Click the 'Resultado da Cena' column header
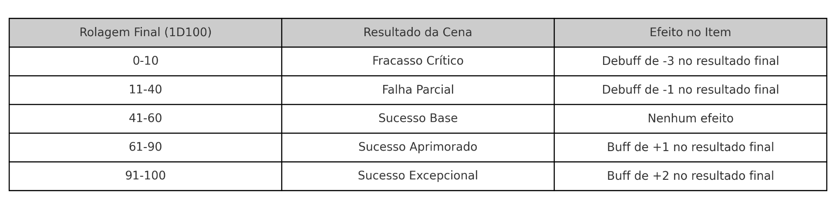Screen dimensions: 836x209 click(x=418, y=33)
